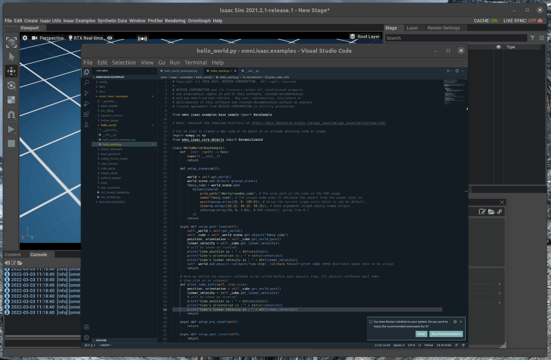Screen dimensions: 551x360
Task: Click notification settings gear icon
Action: [x=455, y=321]
